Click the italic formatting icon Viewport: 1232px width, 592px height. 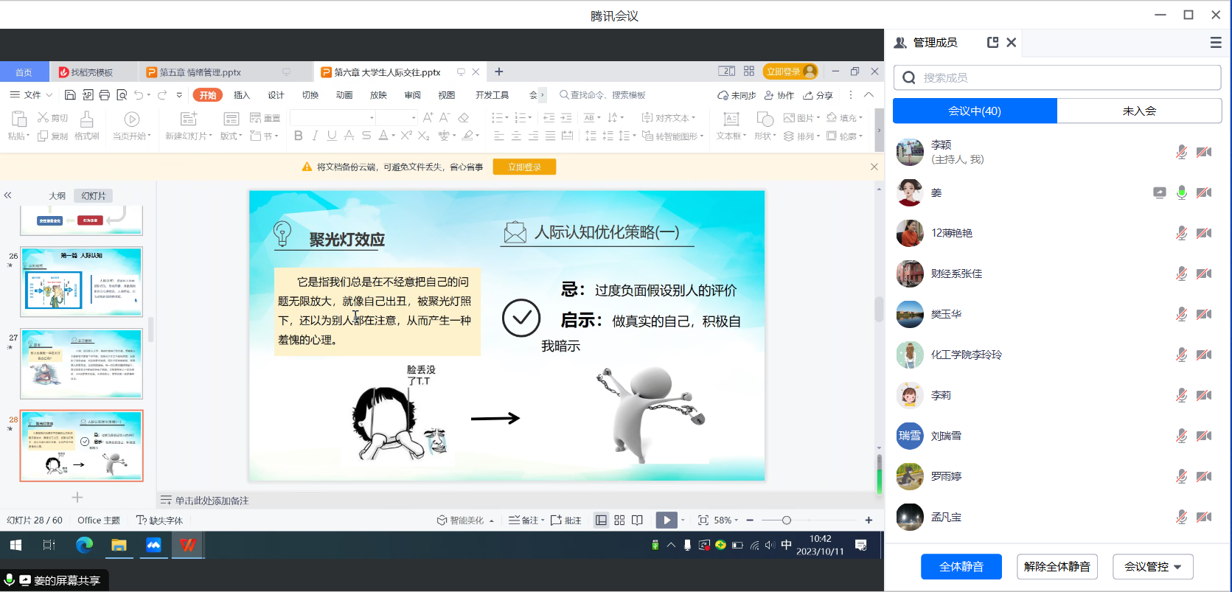click(315, 136)
